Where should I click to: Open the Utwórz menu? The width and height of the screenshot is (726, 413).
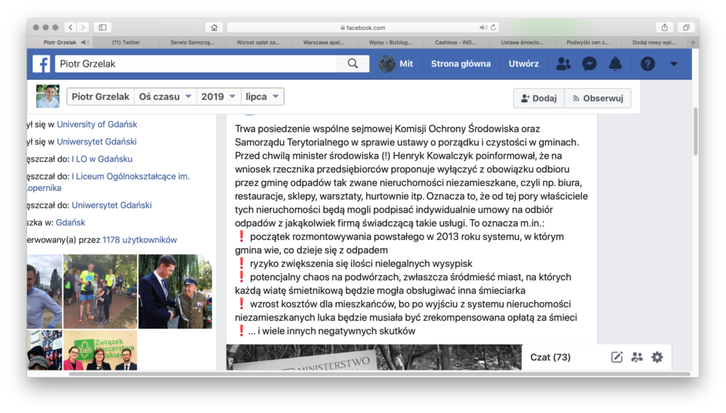click(x=524, y=63)
